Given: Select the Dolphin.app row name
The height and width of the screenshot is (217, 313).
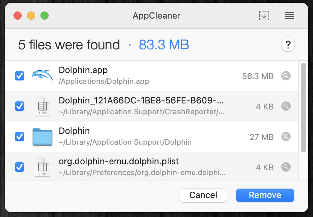Looking at the screenshot, I should tap(83, 70).
